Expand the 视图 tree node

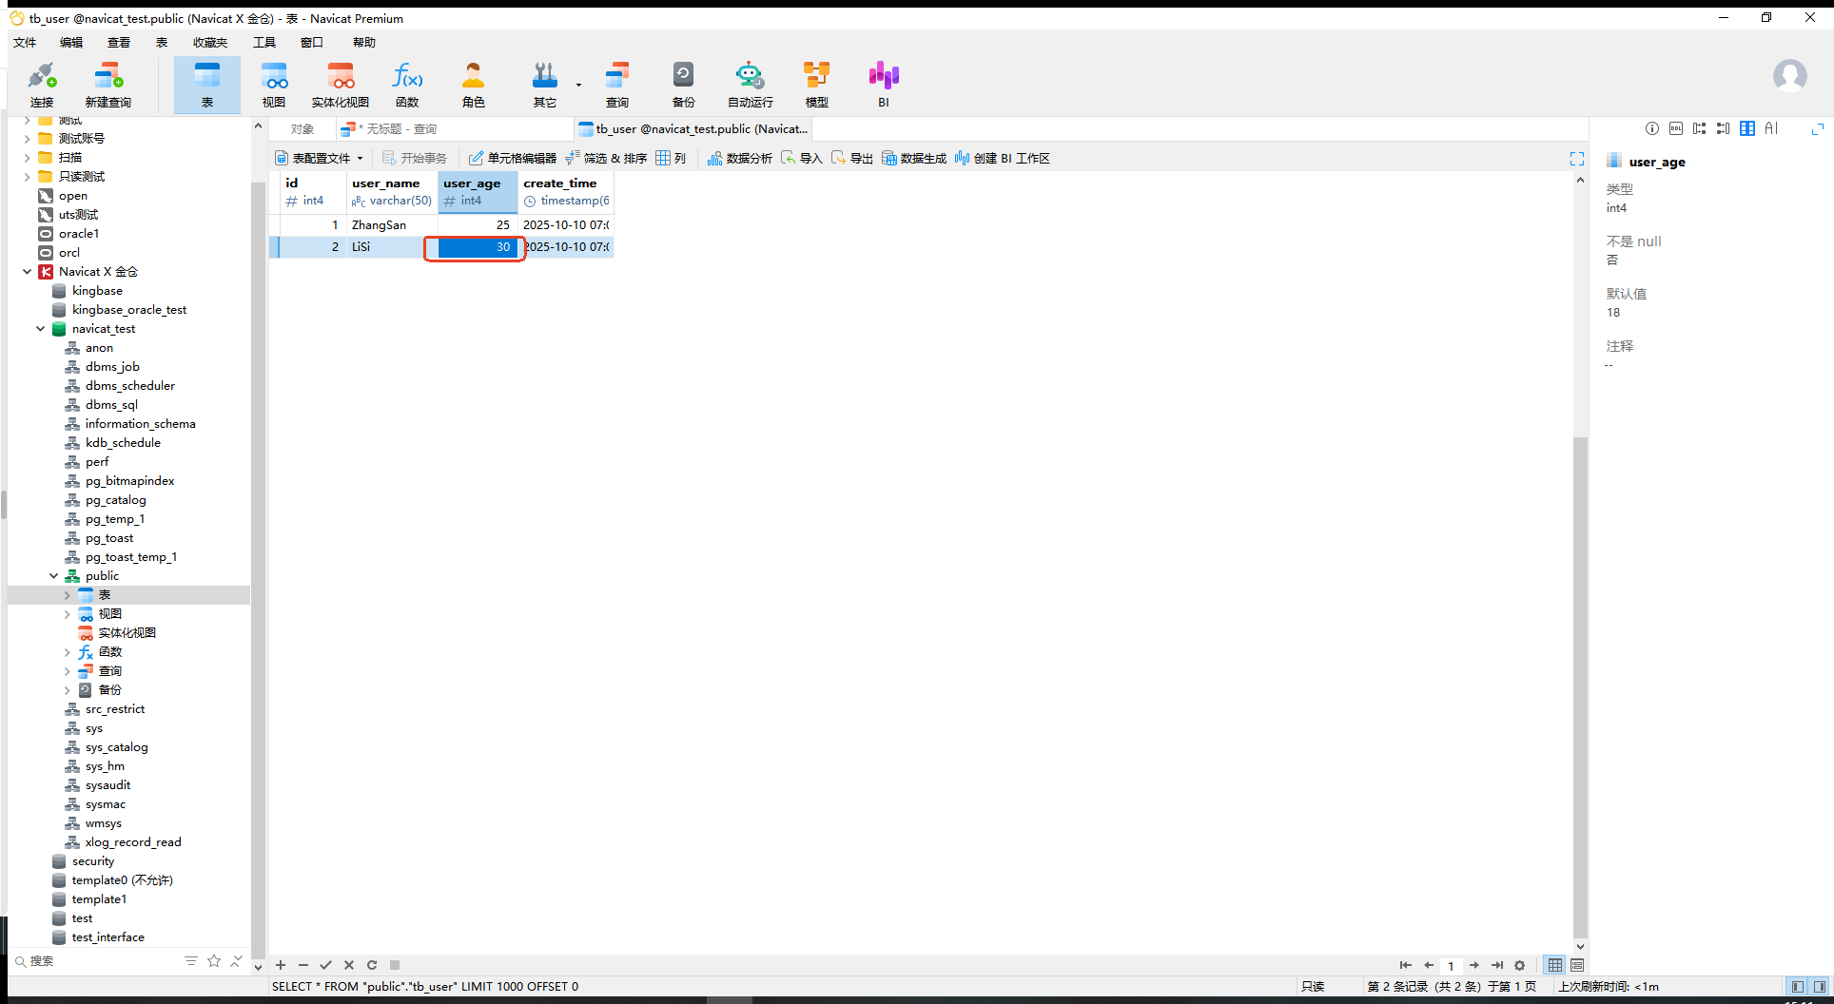[x=67, y=614]
